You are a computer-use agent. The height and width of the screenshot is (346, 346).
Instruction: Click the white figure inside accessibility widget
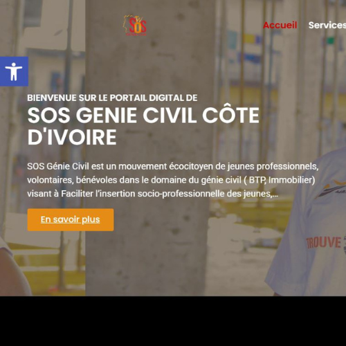[14, 71]
